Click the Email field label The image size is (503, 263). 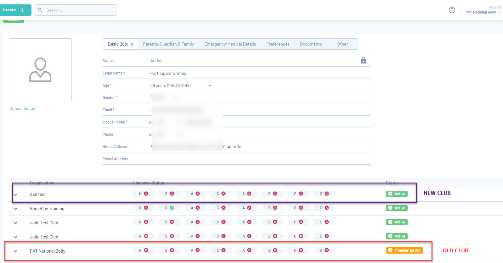point(109,110)
